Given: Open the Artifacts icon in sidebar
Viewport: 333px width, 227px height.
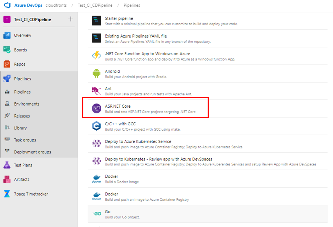Looking at the screenshot, I should 7,180.
